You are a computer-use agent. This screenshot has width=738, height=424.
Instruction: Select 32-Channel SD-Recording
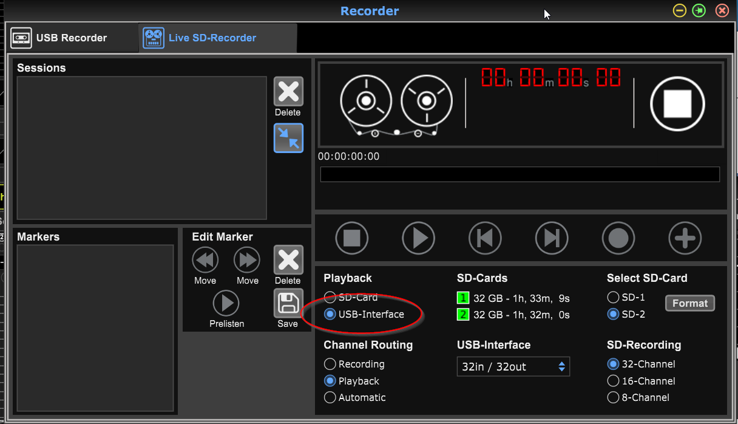point(613,364)
